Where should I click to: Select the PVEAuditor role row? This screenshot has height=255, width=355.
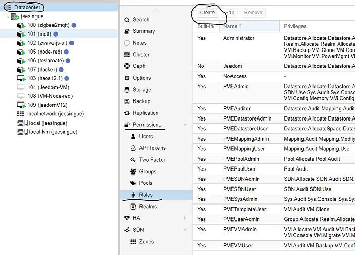click(x=274, y=109)
